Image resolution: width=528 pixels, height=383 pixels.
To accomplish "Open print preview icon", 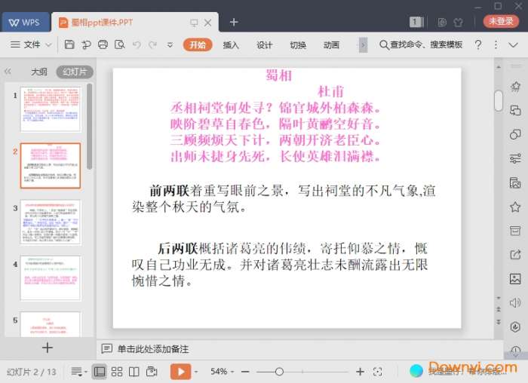I will [120, 44].
